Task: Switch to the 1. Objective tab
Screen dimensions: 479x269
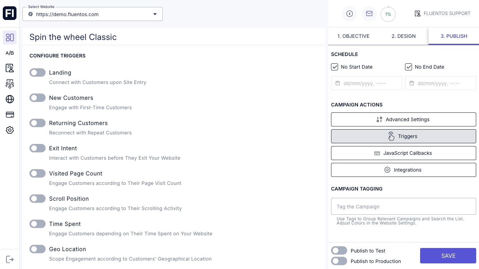Action: tap(353, 36)
